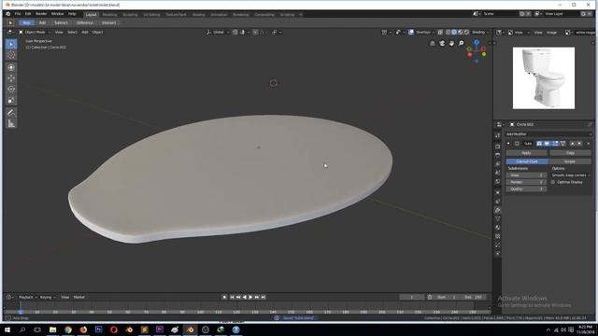598x336 pixels.
Task: Open the Keying dropdown in timeline
Action: [x=48, y=297]
